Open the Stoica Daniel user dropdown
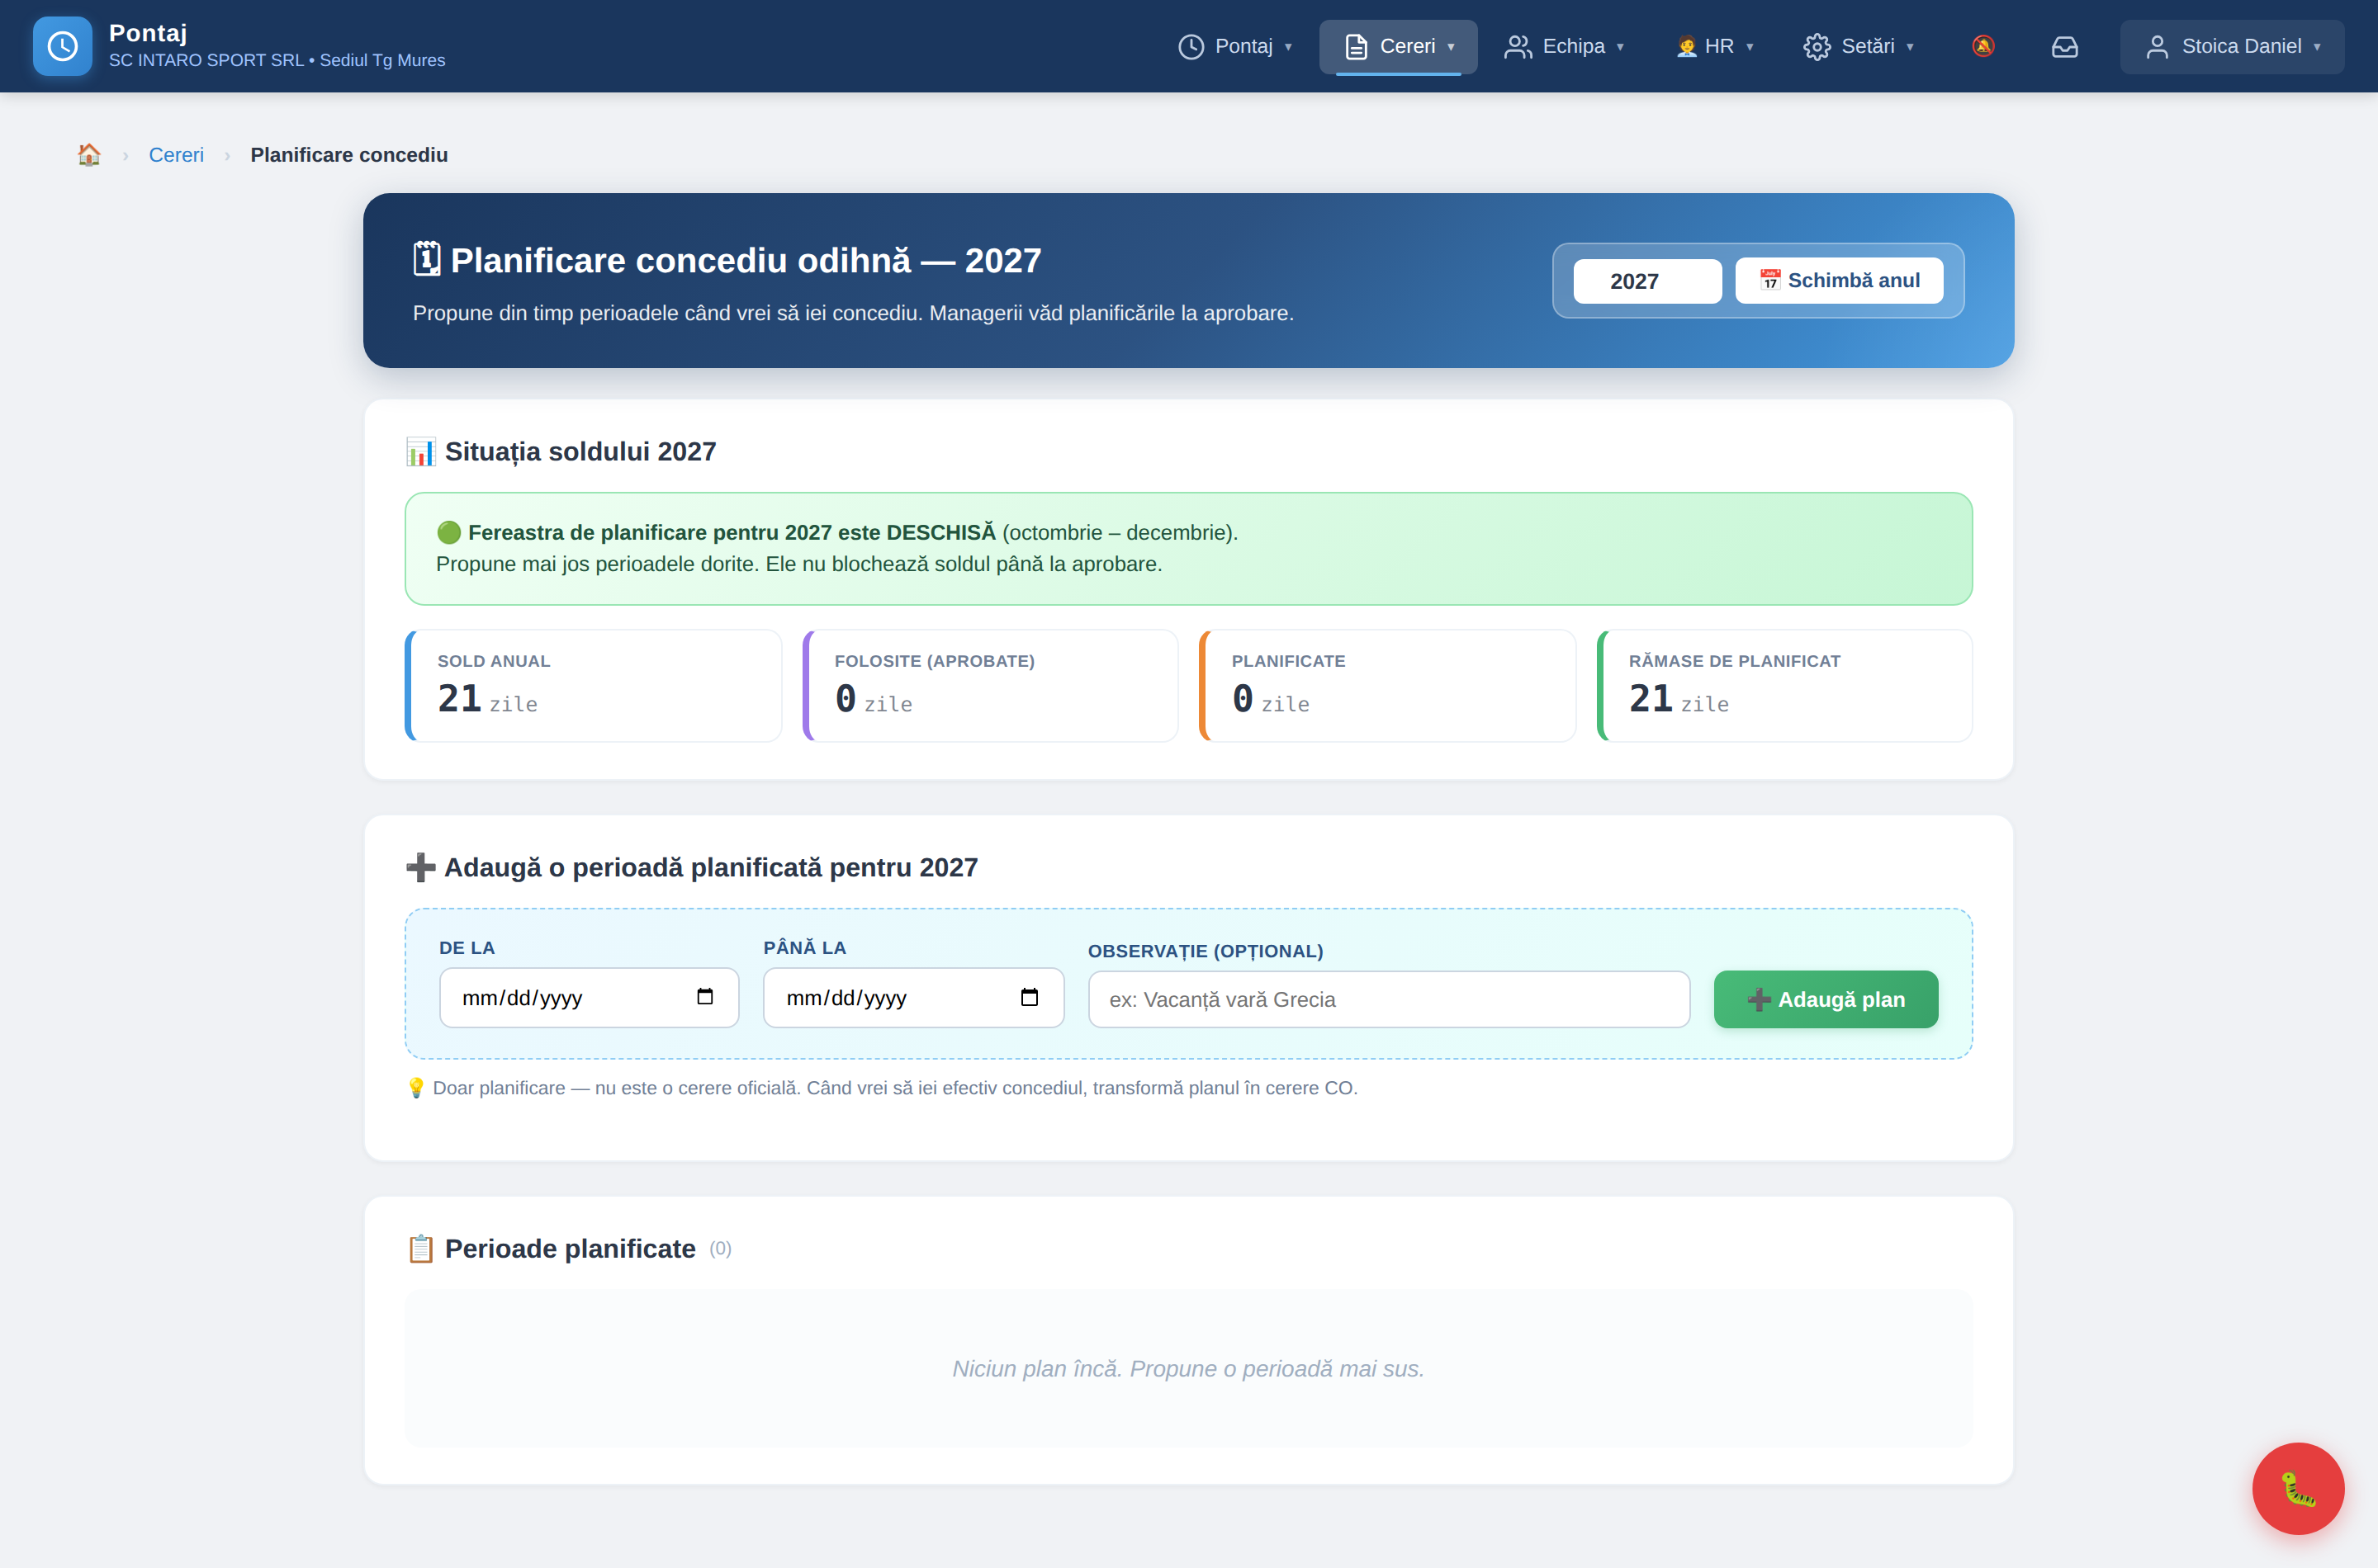The width and height of the screenshot is (2378, 1568). pos(2232,47)
